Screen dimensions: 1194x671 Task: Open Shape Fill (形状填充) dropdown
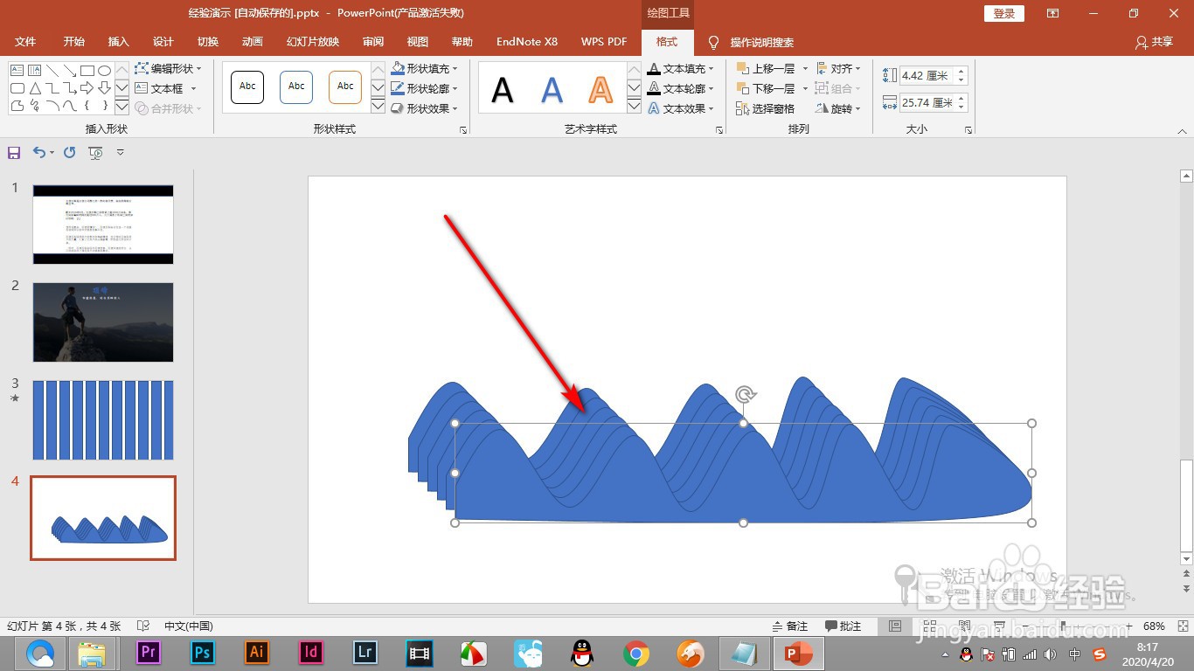pos(424,68)
